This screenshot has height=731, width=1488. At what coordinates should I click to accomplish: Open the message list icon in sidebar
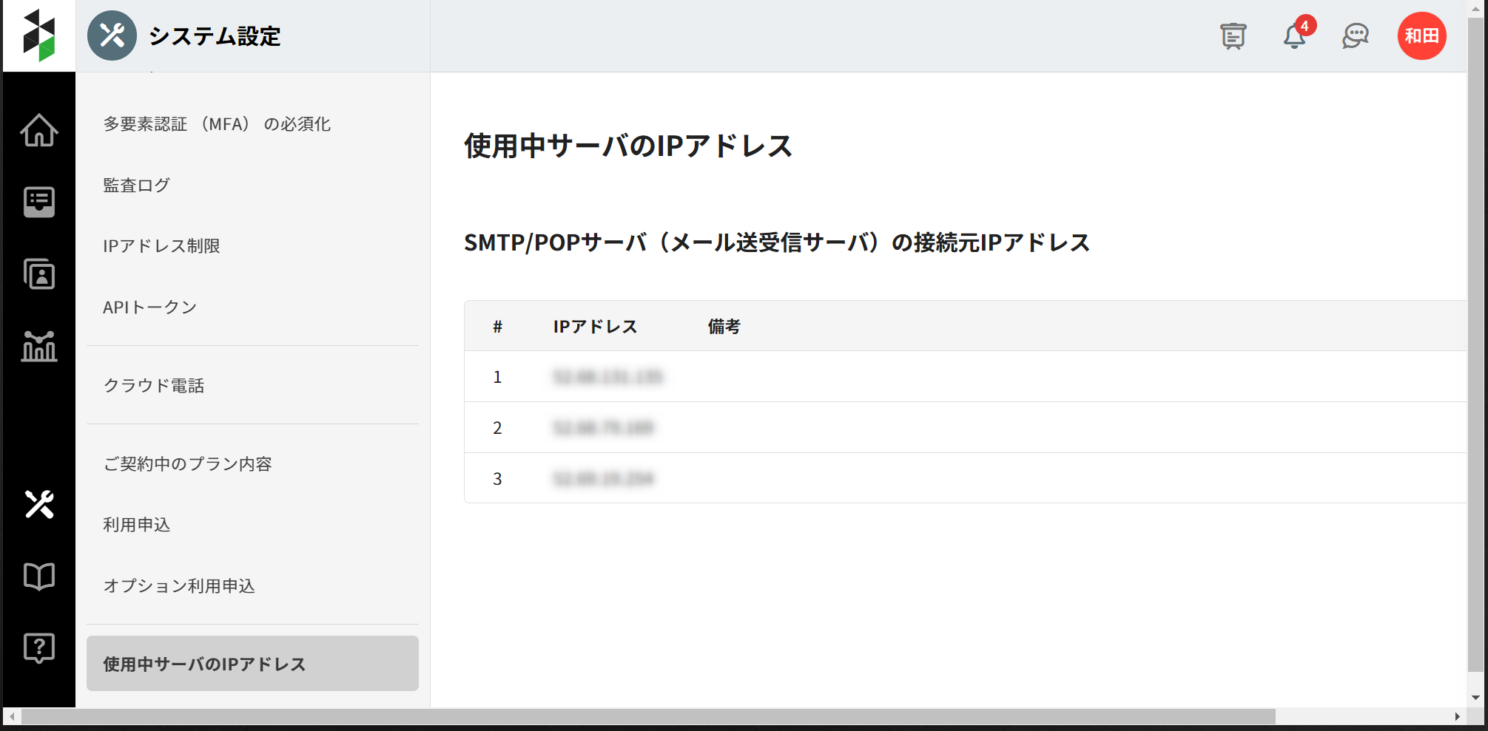pos(38,202)
